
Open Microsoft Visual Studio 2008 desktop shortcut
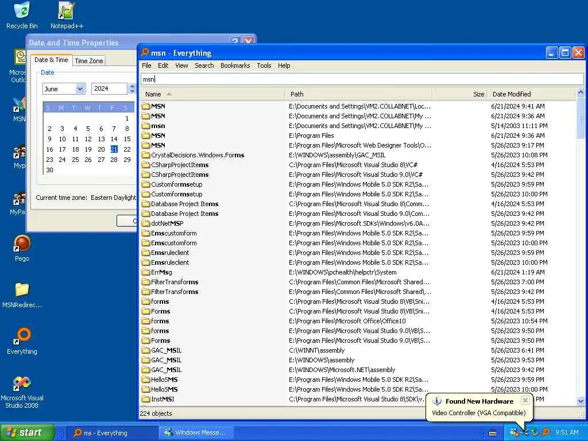tap(22, 392)
